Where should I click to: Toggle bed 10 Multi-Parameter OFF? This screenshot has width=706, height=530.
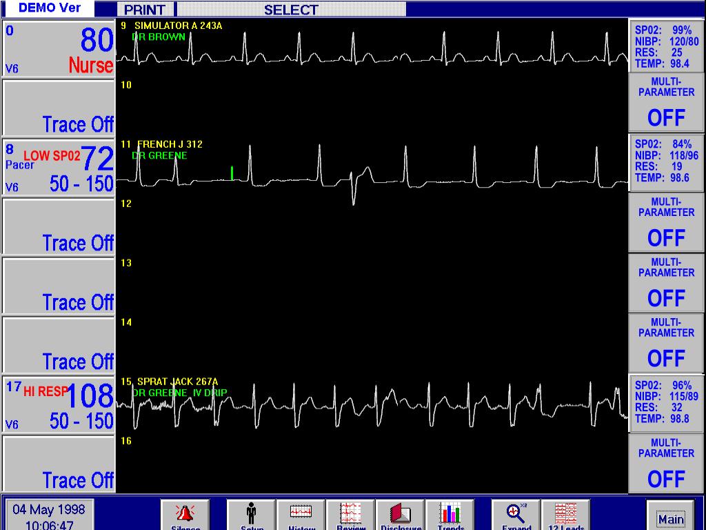click(x=666, y=104)
